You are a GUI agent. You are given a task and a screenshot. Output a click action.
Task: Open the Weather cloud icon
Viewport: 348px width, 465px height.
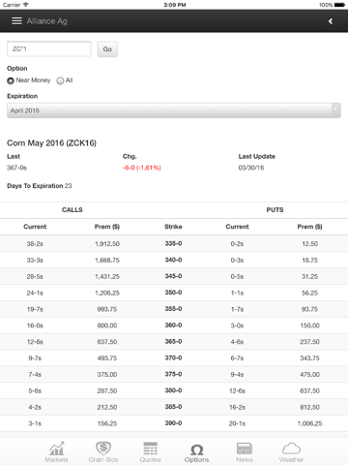tap(291, 449)
